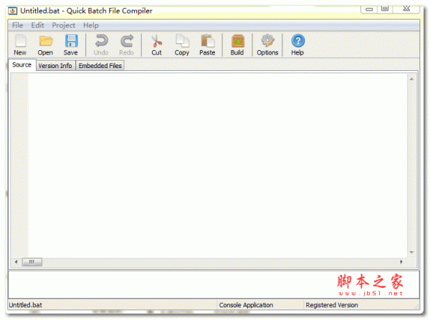Click the application icon in the title bar

[12, 11]
